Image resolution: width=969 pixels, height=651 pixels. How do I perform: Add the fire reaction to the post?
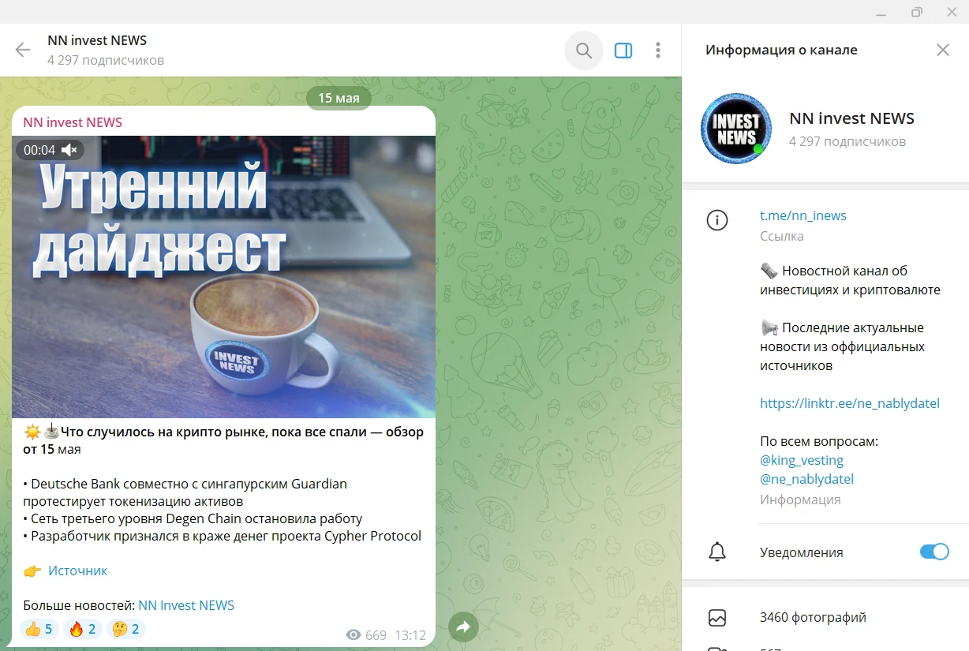click(x=82, y=629)
